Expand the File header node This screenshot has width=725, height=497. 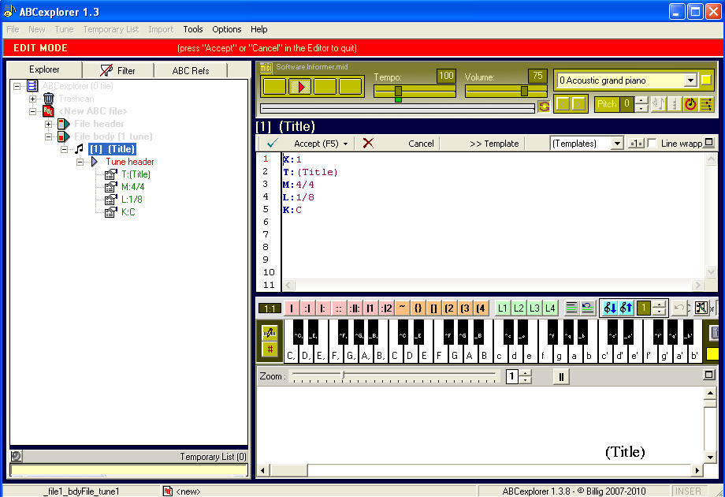tap(48, 124)
